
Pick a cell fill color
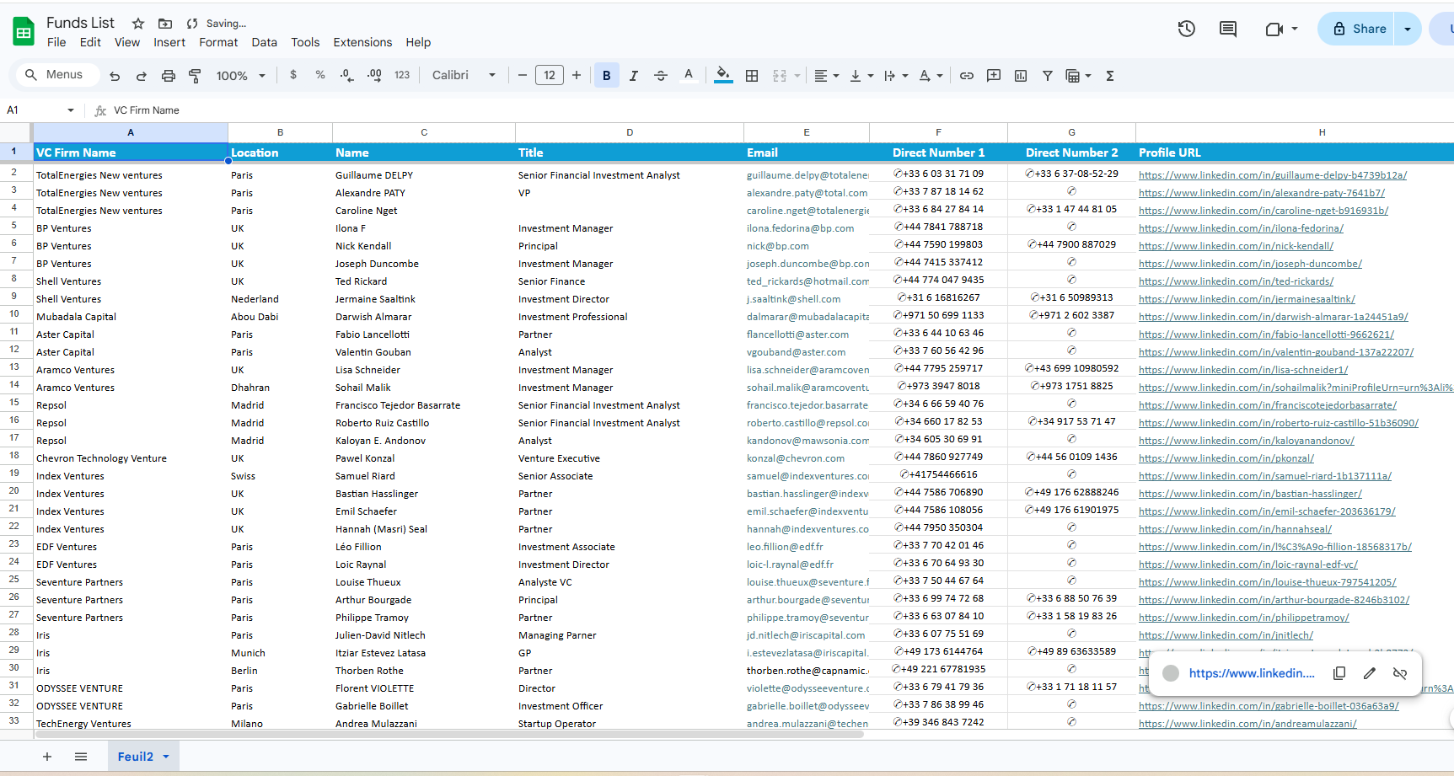(723, 76)
